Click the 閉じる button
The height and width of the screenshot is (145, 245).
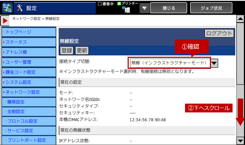[169, 8]
